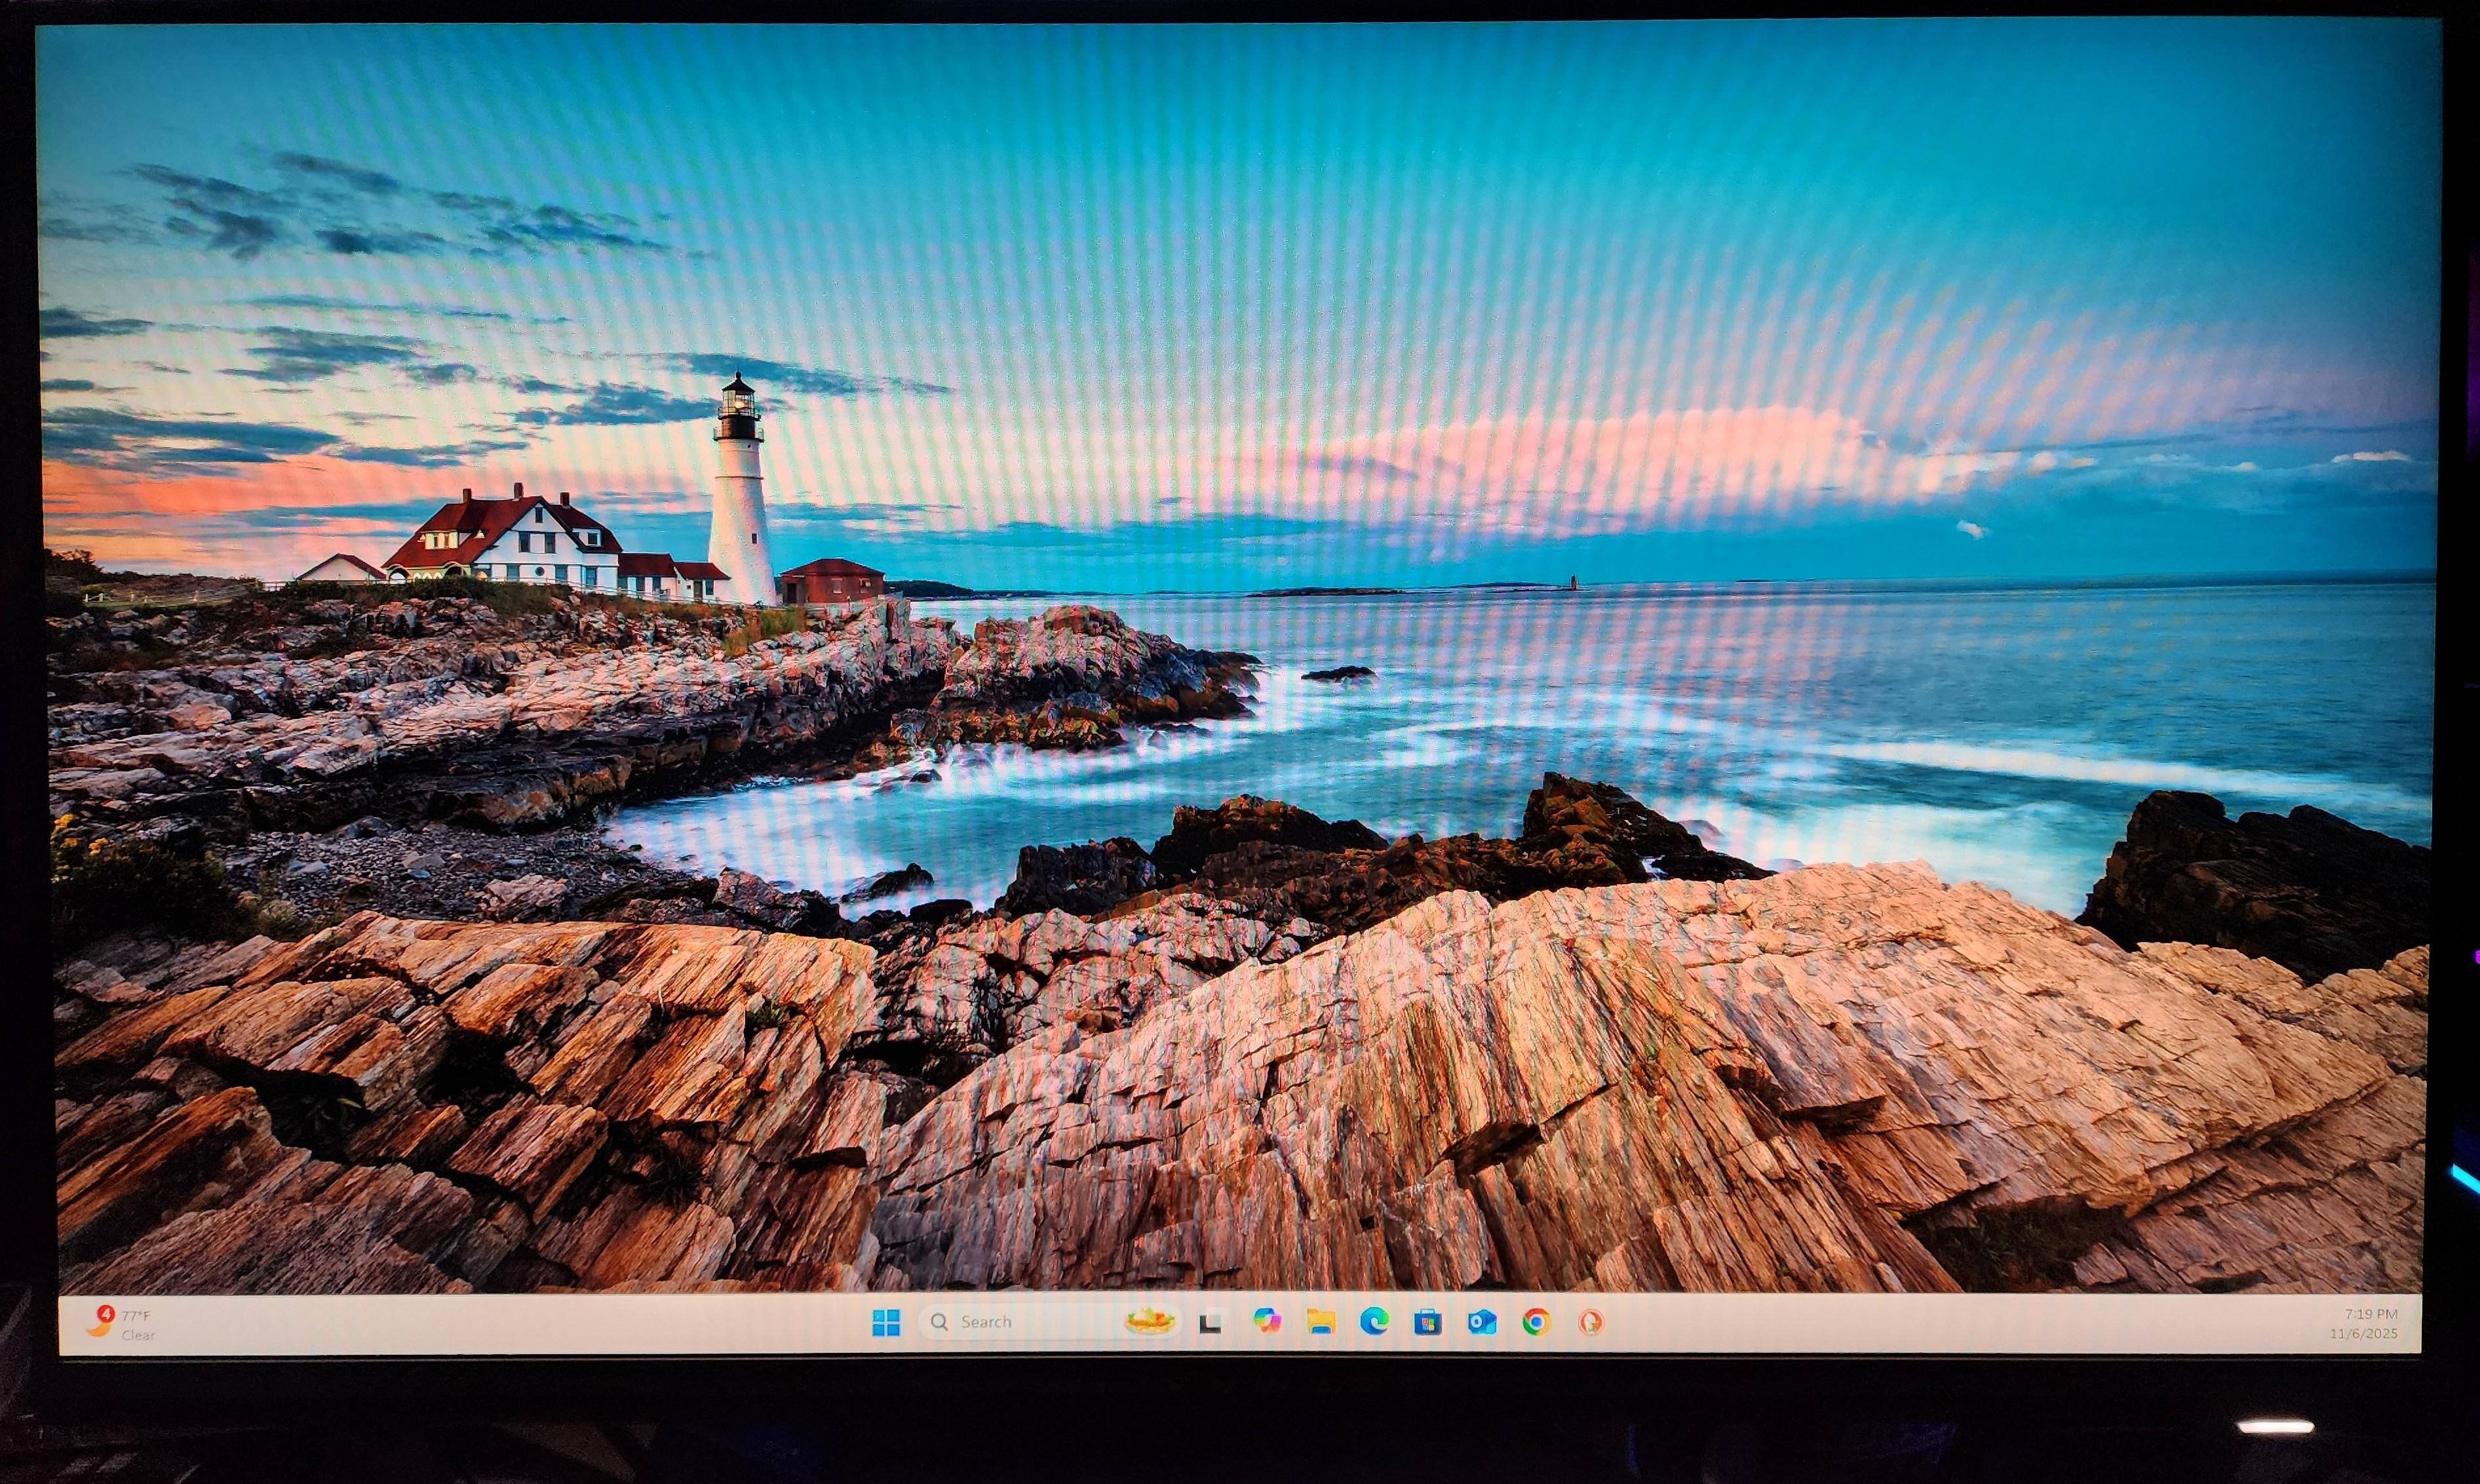Click the 7:19 PM clock
Screen dimensions: 2480x1484
(x=2370, y=1314)
